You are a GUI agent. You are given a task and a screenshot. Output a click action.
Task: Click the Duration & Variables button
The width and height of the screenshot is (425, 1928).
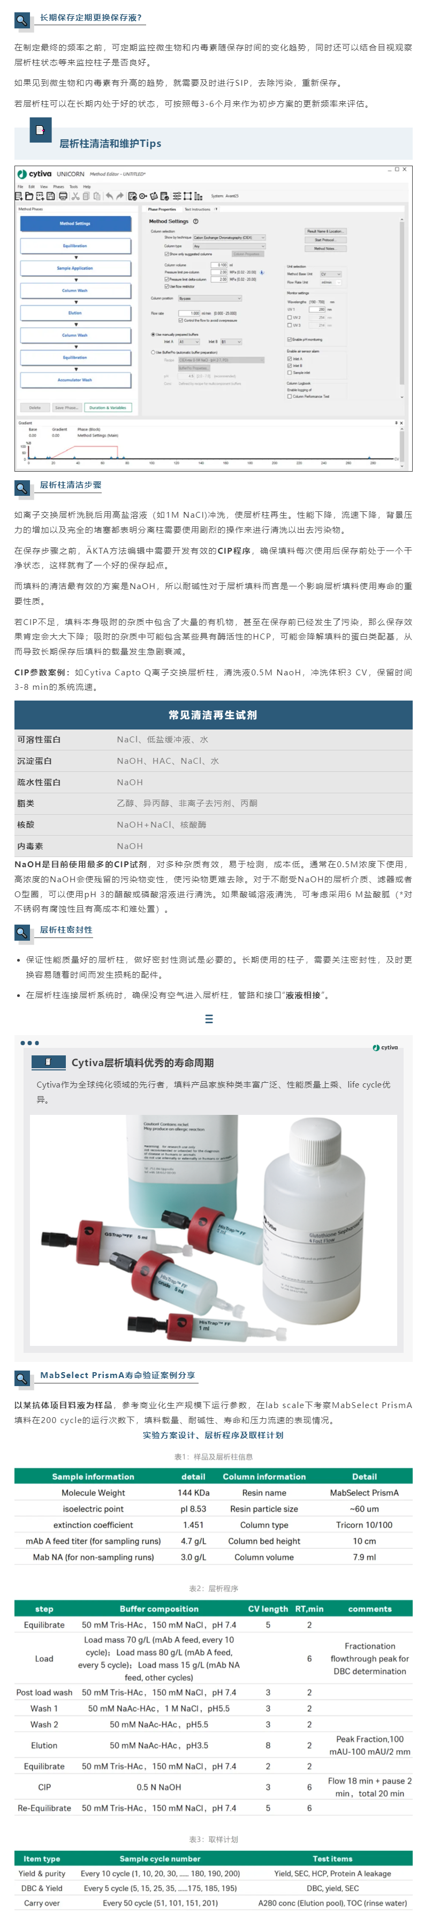[108, 408]
